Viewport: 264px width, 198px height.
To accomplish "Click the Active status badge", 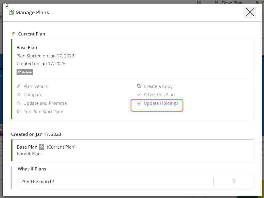I will pyautogui.click(x=25, y=72).
